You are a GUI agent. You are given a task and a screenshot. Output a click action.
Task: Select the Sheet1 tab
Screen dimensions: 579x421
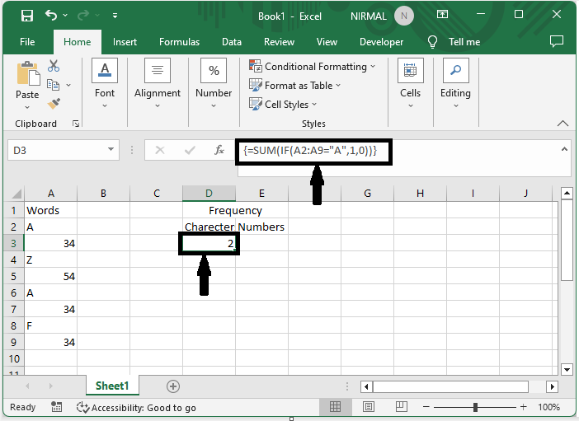point(112,386)
